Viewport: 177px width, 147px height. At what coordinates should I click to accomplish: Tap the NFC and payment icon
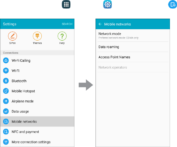[6, 132]
